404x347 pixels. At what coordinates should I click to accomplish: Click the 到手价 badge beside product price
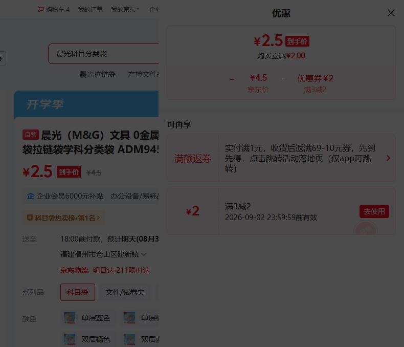coord(69,172)
